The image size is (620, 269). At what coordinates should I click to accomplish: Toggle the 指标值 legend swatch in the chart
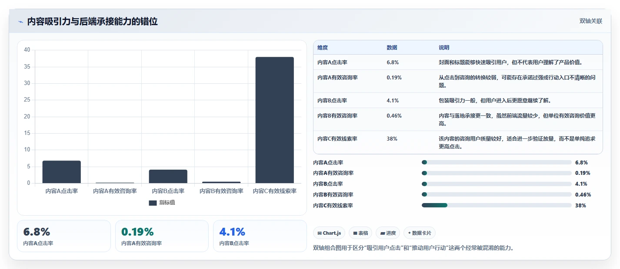point(153,203)
